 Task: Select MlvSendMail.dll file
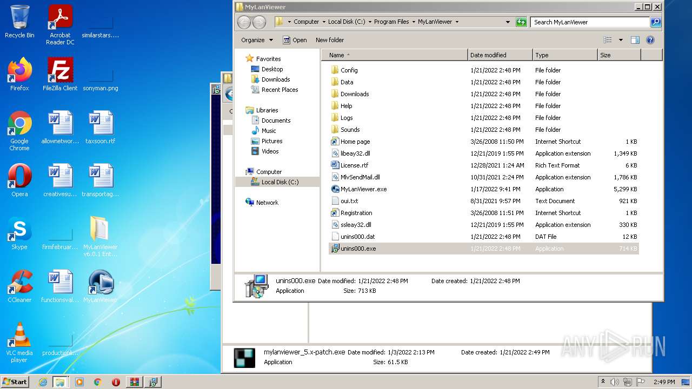click(355, 177)
